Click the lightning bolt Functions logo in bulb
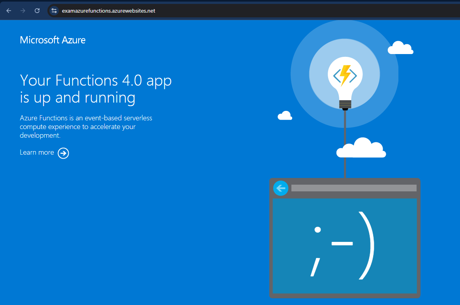This screenshot has width=460, height=305. 345,75
